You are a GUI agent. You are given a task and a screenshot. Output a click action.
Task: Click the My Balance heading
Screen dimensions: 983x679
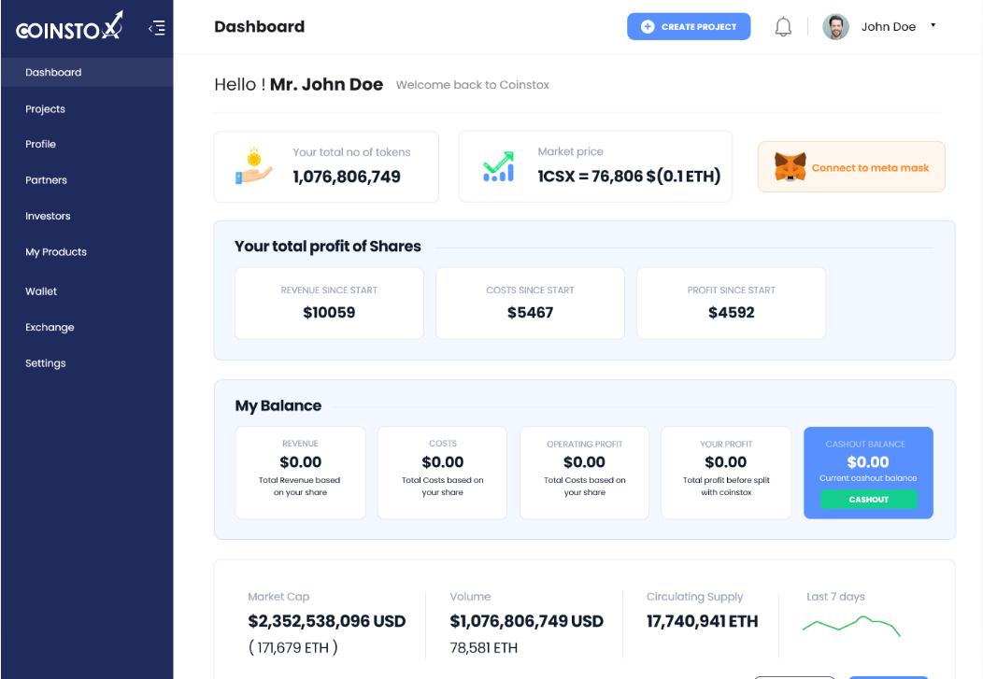[x=278, y=406]
